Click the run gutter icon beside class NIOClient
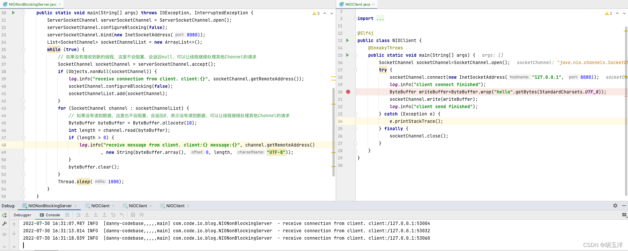The width and height of the screenshot is (628, 251). pyautogui.click(x=347, y=40)
